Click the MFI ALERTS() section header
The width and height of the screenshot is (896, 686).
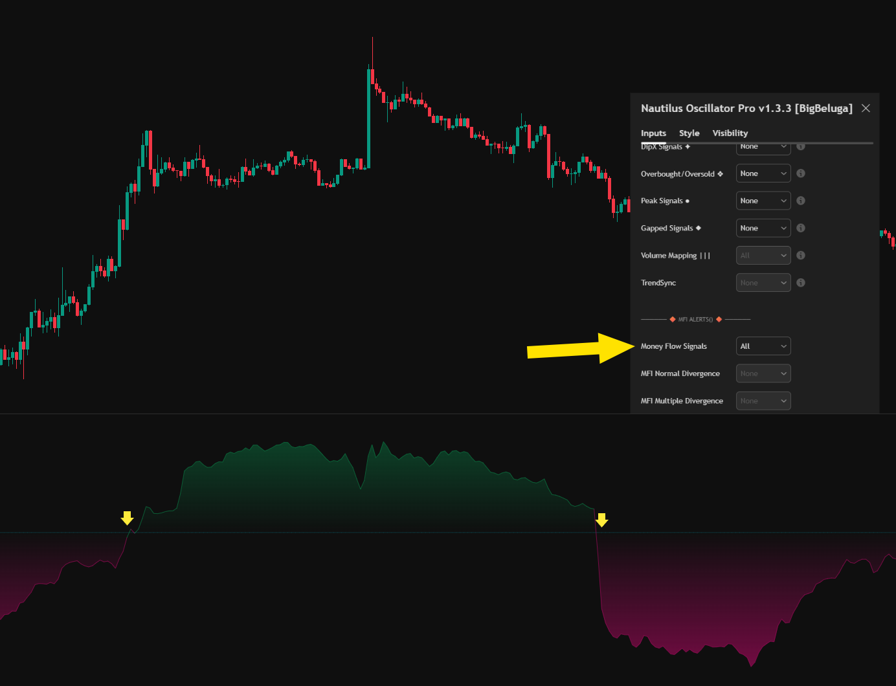click(695, 319)
